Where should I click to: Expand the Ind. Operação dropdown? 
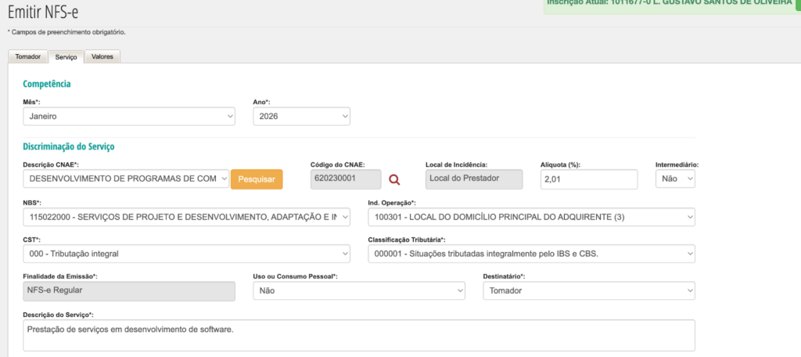coord(531,217)
